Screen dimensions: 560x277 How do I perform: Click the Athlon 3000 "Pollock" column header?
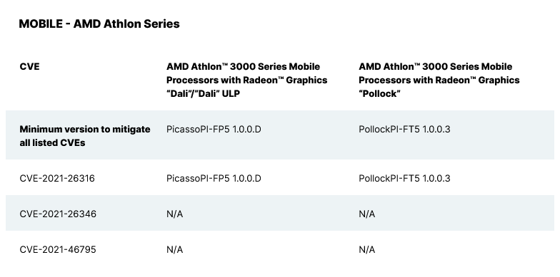point(439,80)
